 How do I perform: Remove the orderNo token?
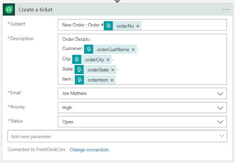(138, 26)
